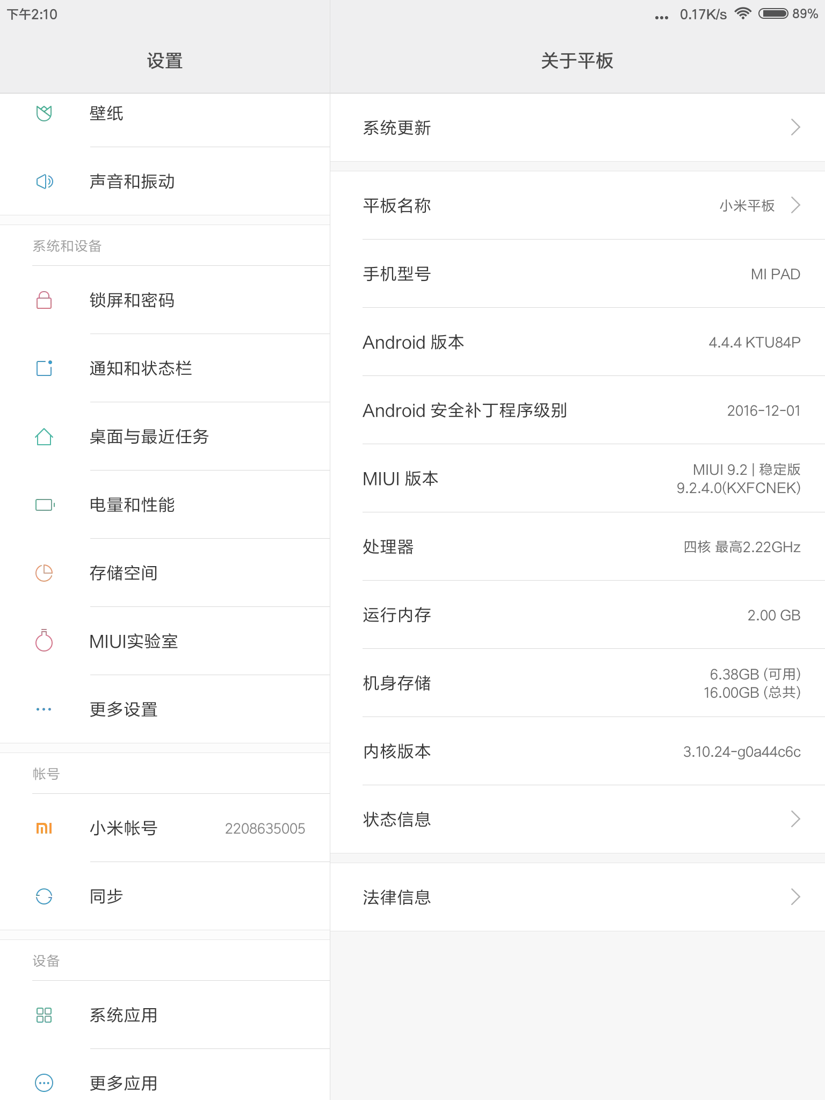The width and height of the screenshot is (825, 1100).
Task: Tap the 0.17K/s network speed indicator
Action: coord(703,14)
